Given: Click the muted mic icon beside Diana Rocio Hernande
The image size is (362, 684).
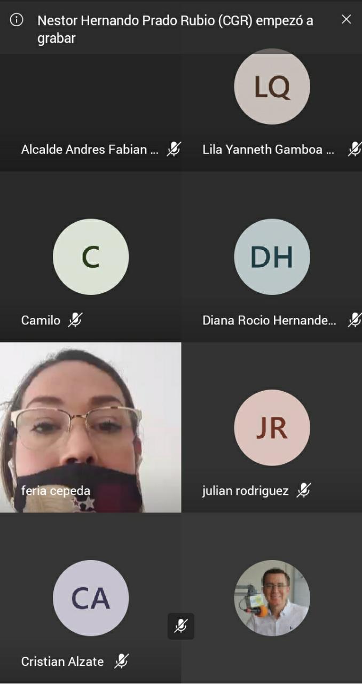Looking at the screenshot, I should (x=355, y=320).
